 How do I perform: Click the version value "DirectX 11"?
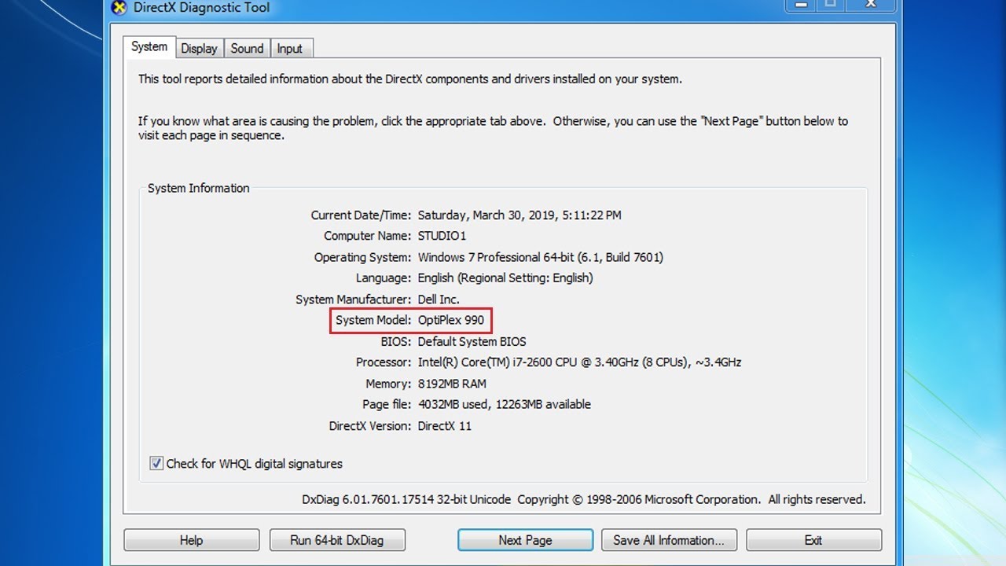pos(445,426)
